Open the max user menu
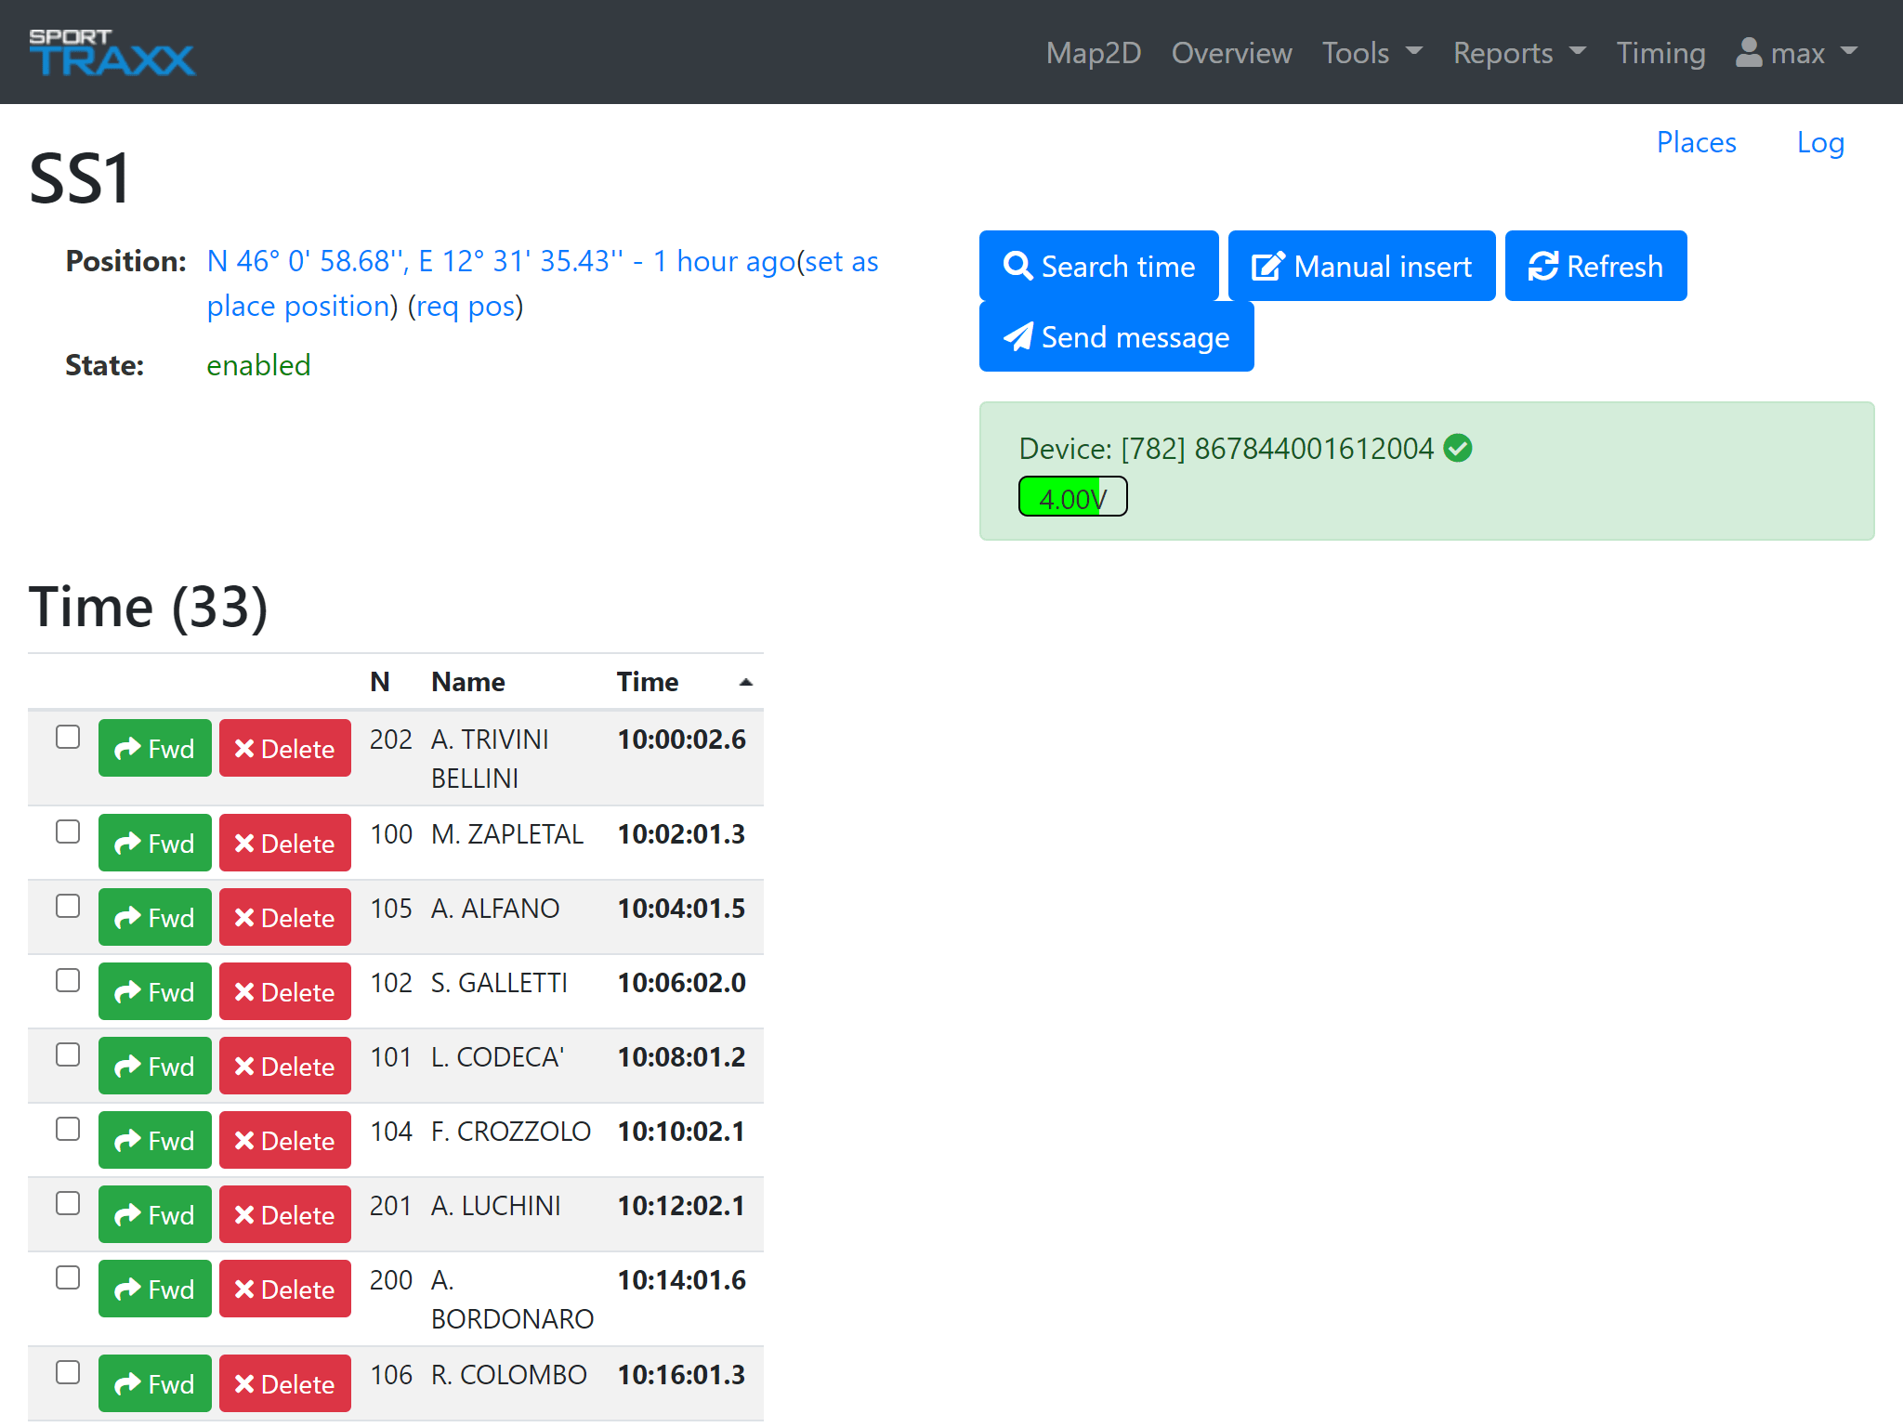The width and height of the screenshot is (1903, 1427). (1796, 53)
